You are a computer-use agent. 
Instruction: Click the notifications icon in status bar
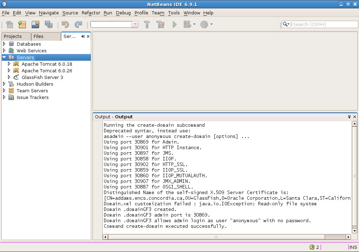pos(312,247)
